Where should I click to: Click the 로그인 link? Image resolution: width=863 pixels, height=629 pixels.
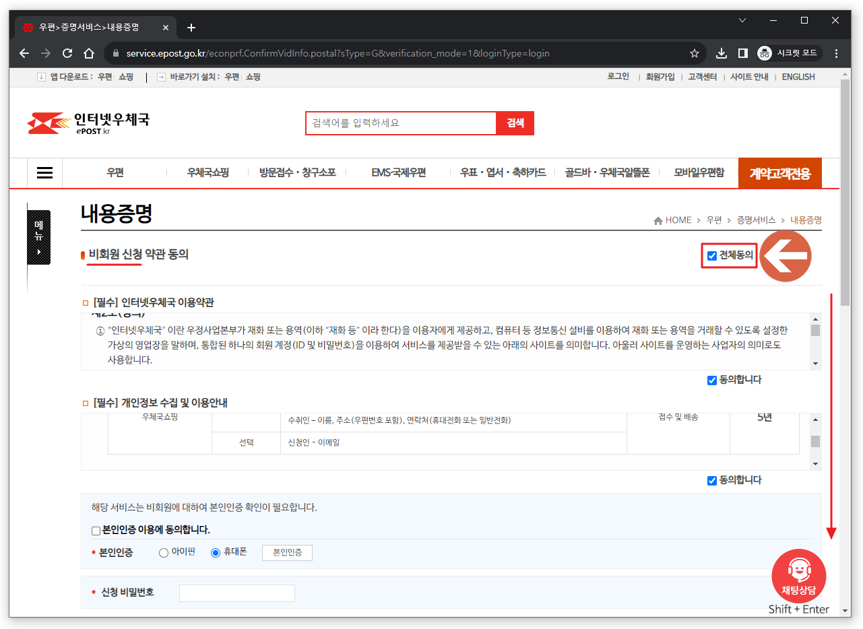(x=618, y=77)
